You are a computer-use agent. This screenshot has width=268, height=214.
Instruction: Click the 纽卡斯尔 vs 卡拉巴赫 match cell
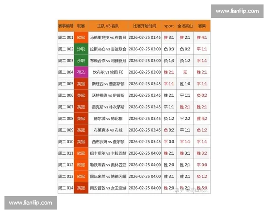[108, 153]
